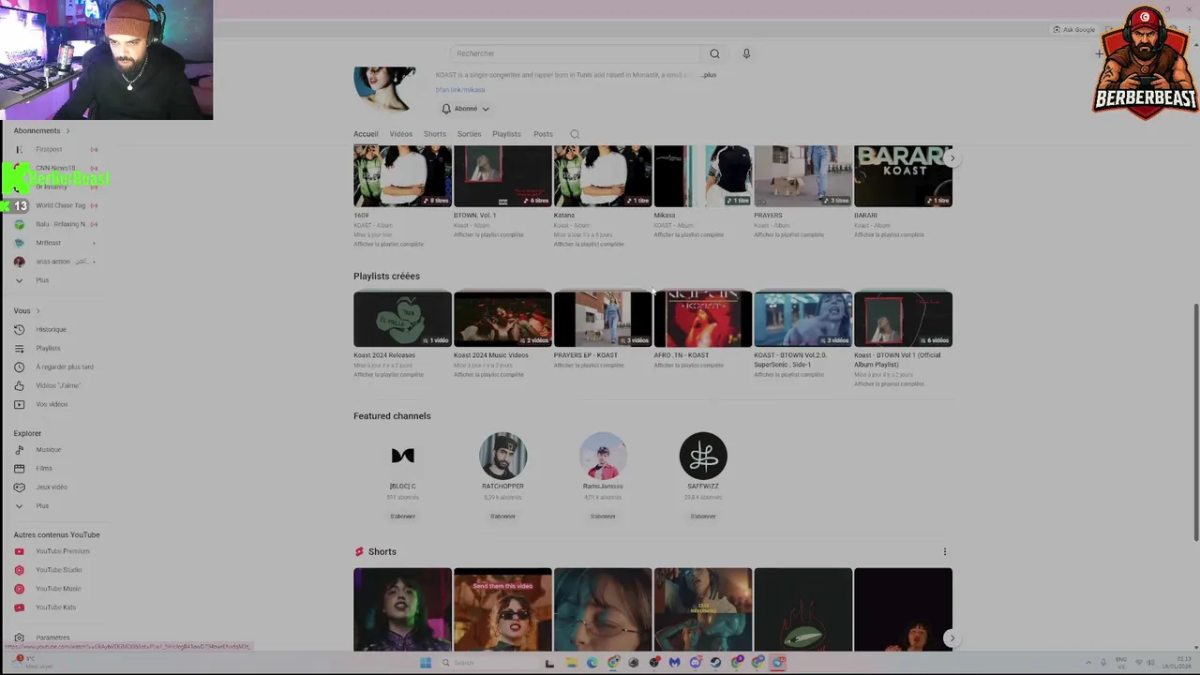Subscribe to RATCHOPPER channel
The height and width of the screenshot is (675, 1200).
pyautogui.click(x=502, y=517)
